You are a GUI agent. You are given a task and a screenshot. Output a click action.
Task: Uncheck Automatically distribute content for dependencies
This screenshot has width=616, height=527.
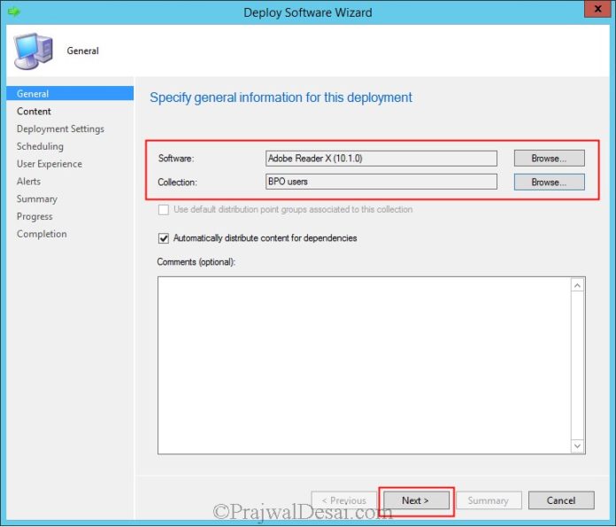[x=164, y=238]
